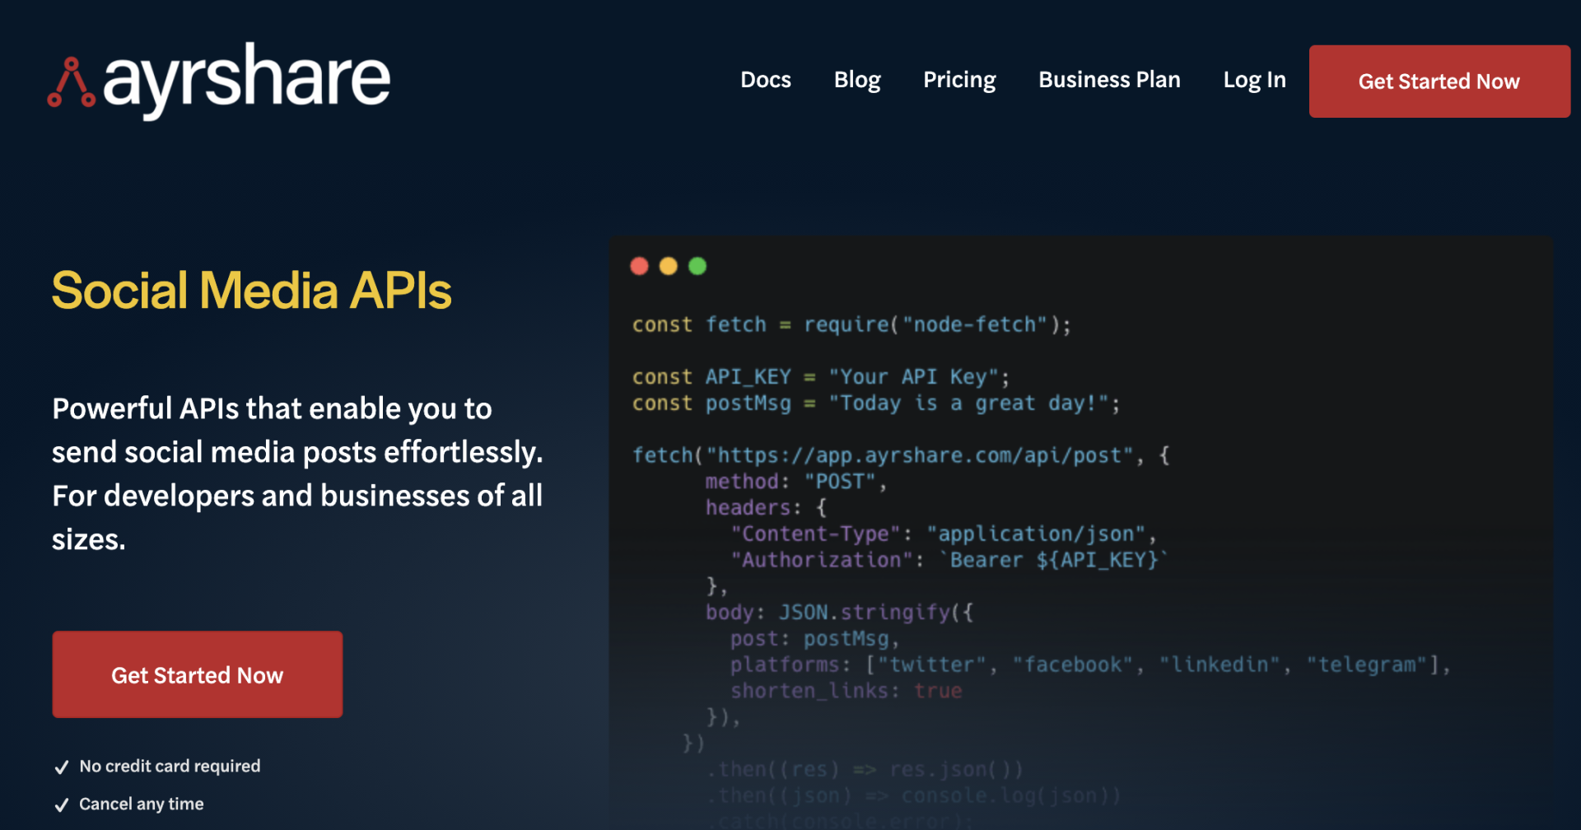Screen dimensions: 1581x830
Task: Click the Log In link
Action: click(x=1253, y=80)
